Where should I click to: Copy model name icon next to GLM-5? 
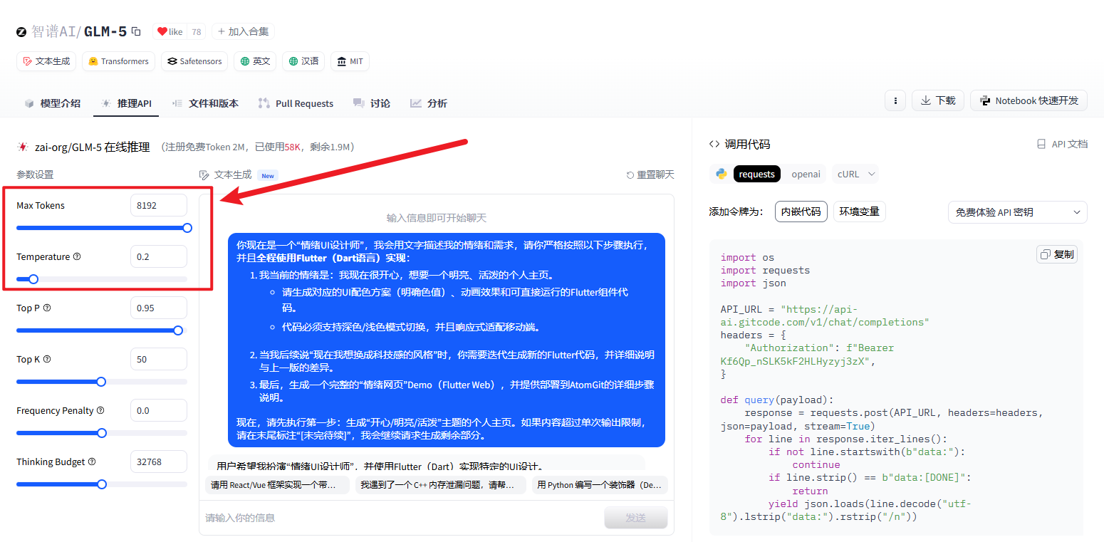[x=136, y=31]
